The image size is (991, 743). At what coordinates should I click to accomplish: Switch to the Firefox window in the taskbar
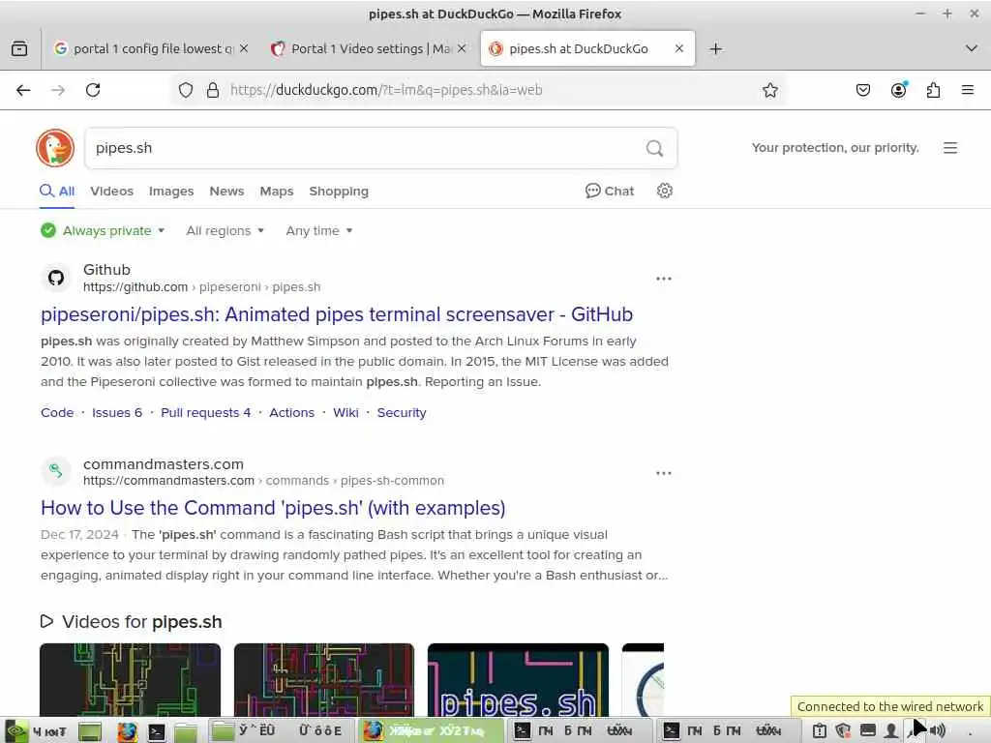[x=431, y=731]
